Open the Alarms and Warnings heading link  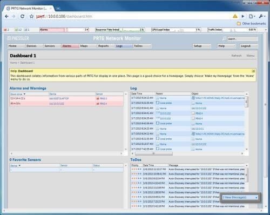(28, 88)
